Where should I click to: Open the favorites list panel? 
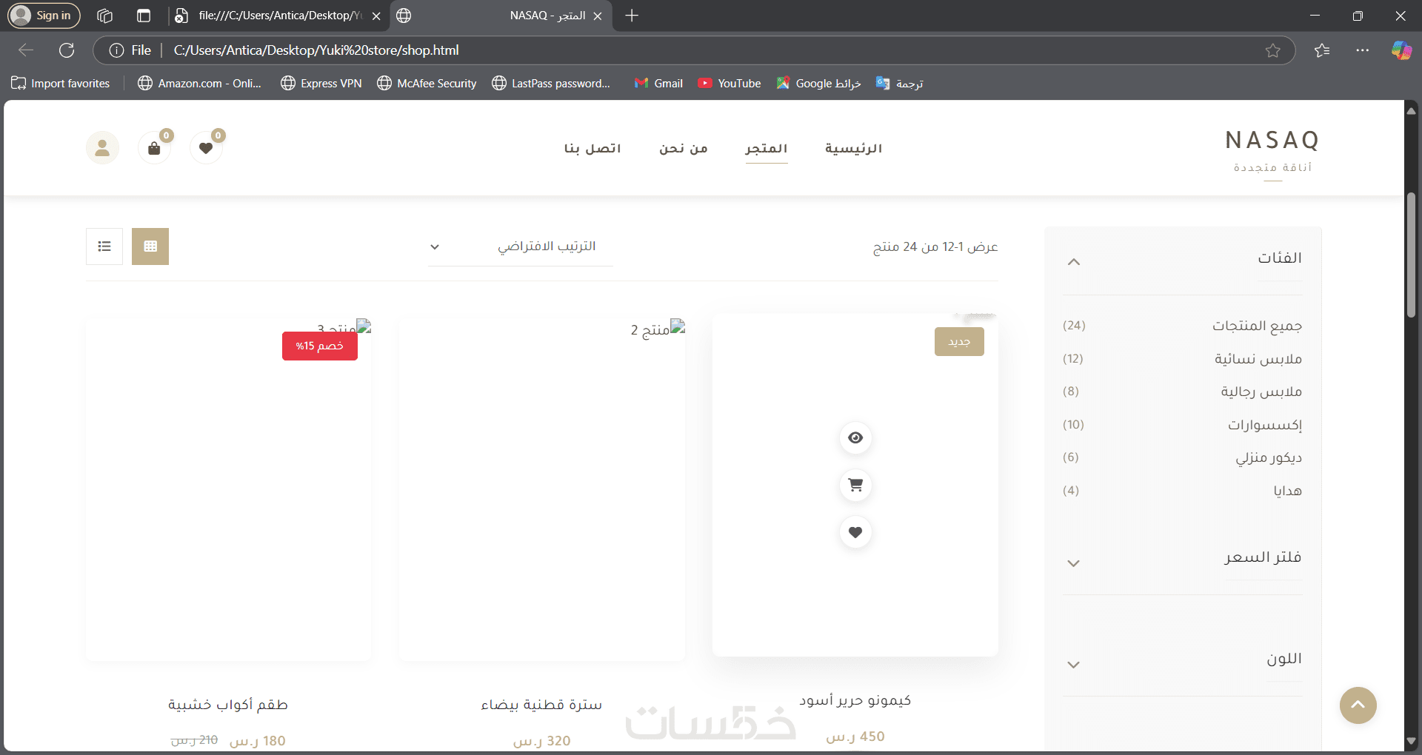[1322, 50]
